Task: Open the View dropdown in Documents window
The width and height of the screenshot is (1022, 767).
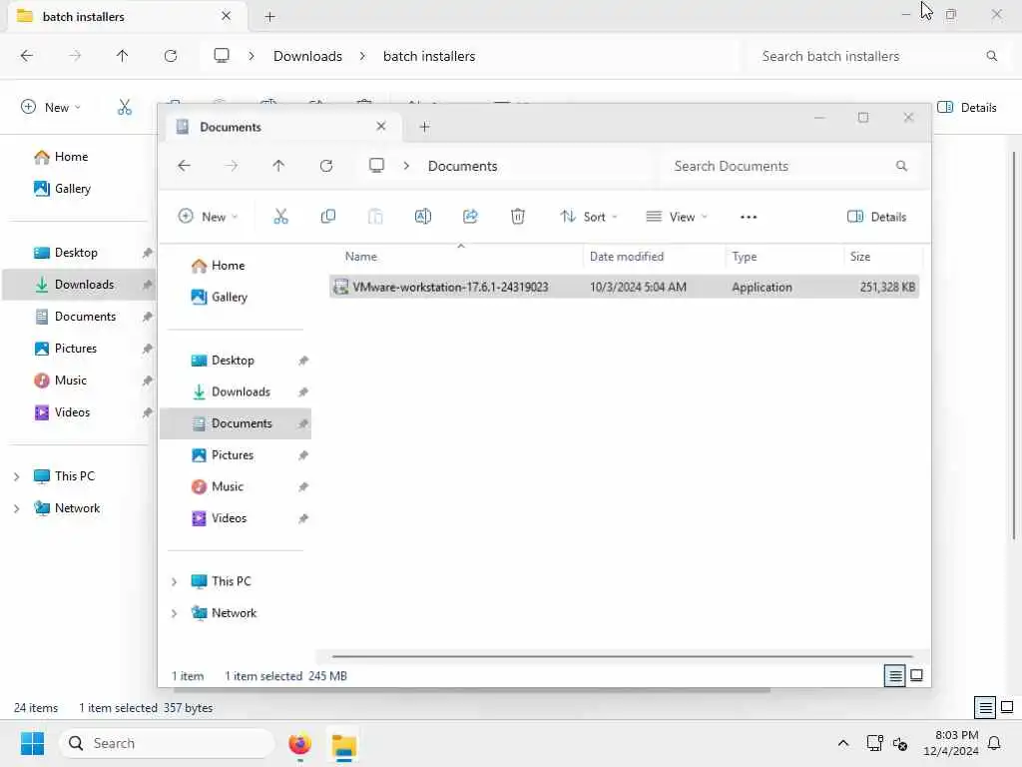Action: coord(677,217)
